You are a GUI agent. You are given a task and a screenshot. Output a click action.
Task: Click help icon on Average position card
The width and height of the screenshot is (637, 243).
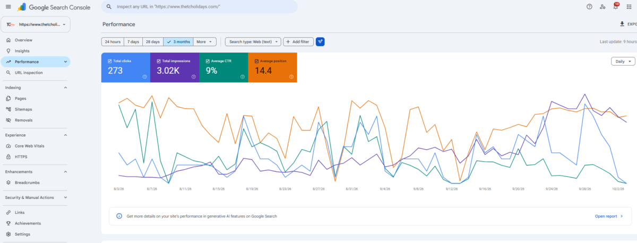291,77
